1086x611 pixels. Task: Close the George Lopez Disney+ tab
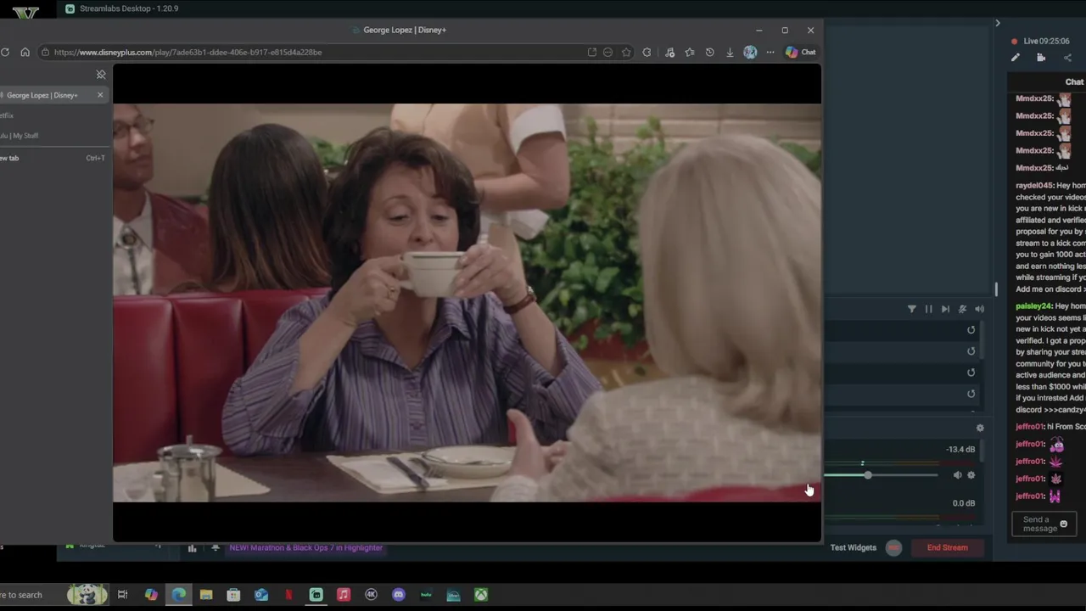[100, 95]
